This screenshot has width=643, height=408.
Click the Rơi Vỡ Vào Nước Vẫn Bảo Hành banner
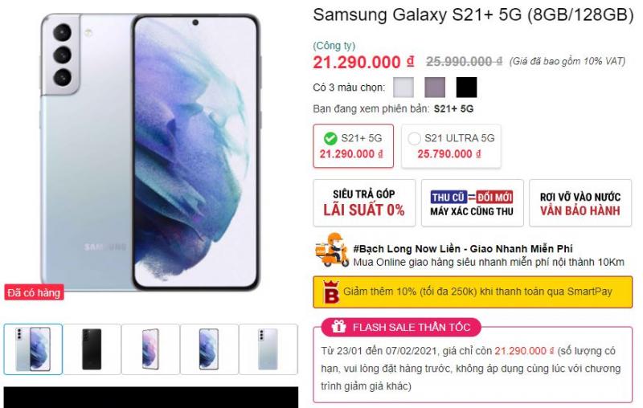tap(580, 202)
